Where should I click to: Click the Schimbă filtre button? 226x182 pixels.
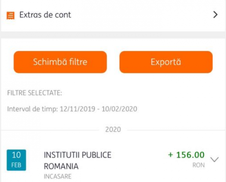60,62
